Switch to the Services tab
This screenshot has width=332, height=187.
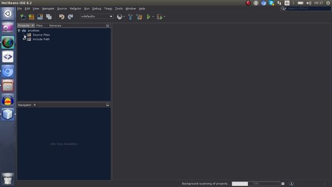point(55,25)
